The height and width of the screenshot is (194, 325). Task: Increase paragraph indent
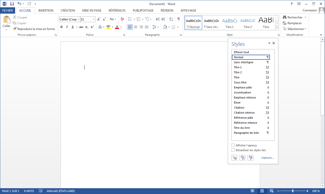tap(164, 19)
